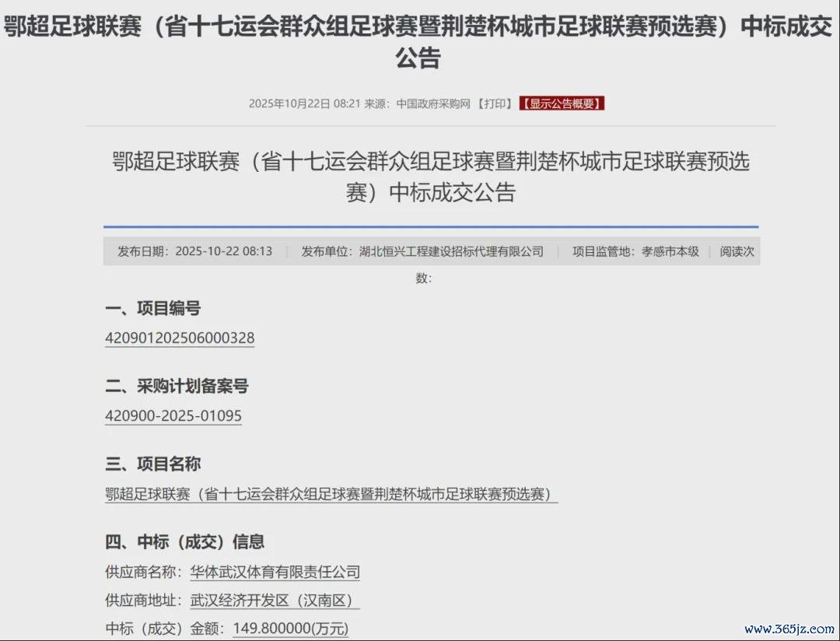This screenshot has height=641, width=840.
Task: Click the bid amount 149.800000(万元)
Action: [x=290, y=629]
